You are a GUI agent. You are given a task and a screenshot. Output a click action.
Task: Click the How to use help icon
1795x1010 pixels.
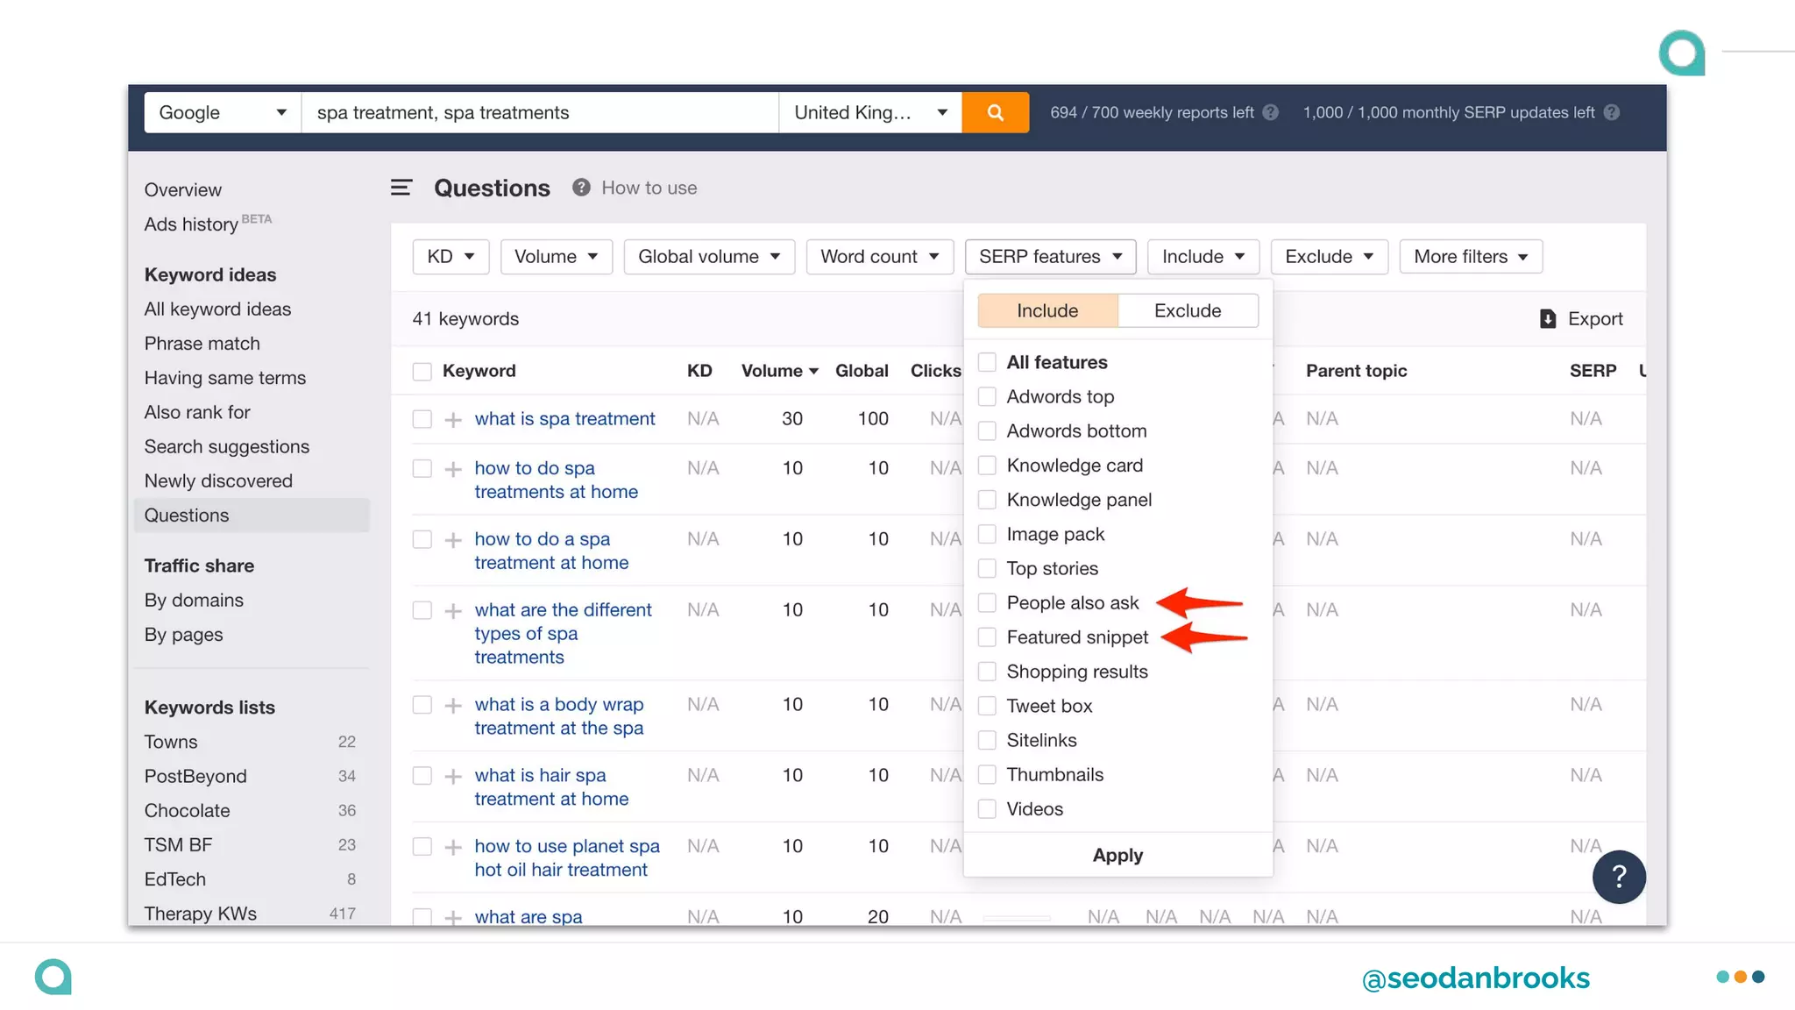tap(580, 188)
